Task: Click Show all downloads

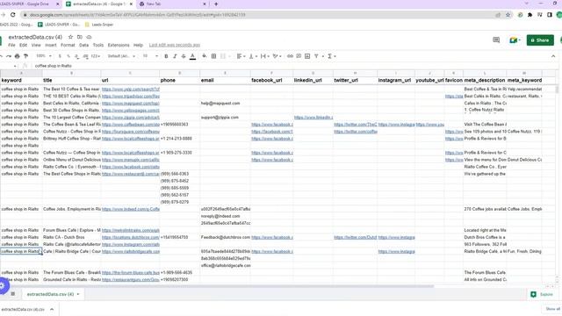Action: point(552,309)
